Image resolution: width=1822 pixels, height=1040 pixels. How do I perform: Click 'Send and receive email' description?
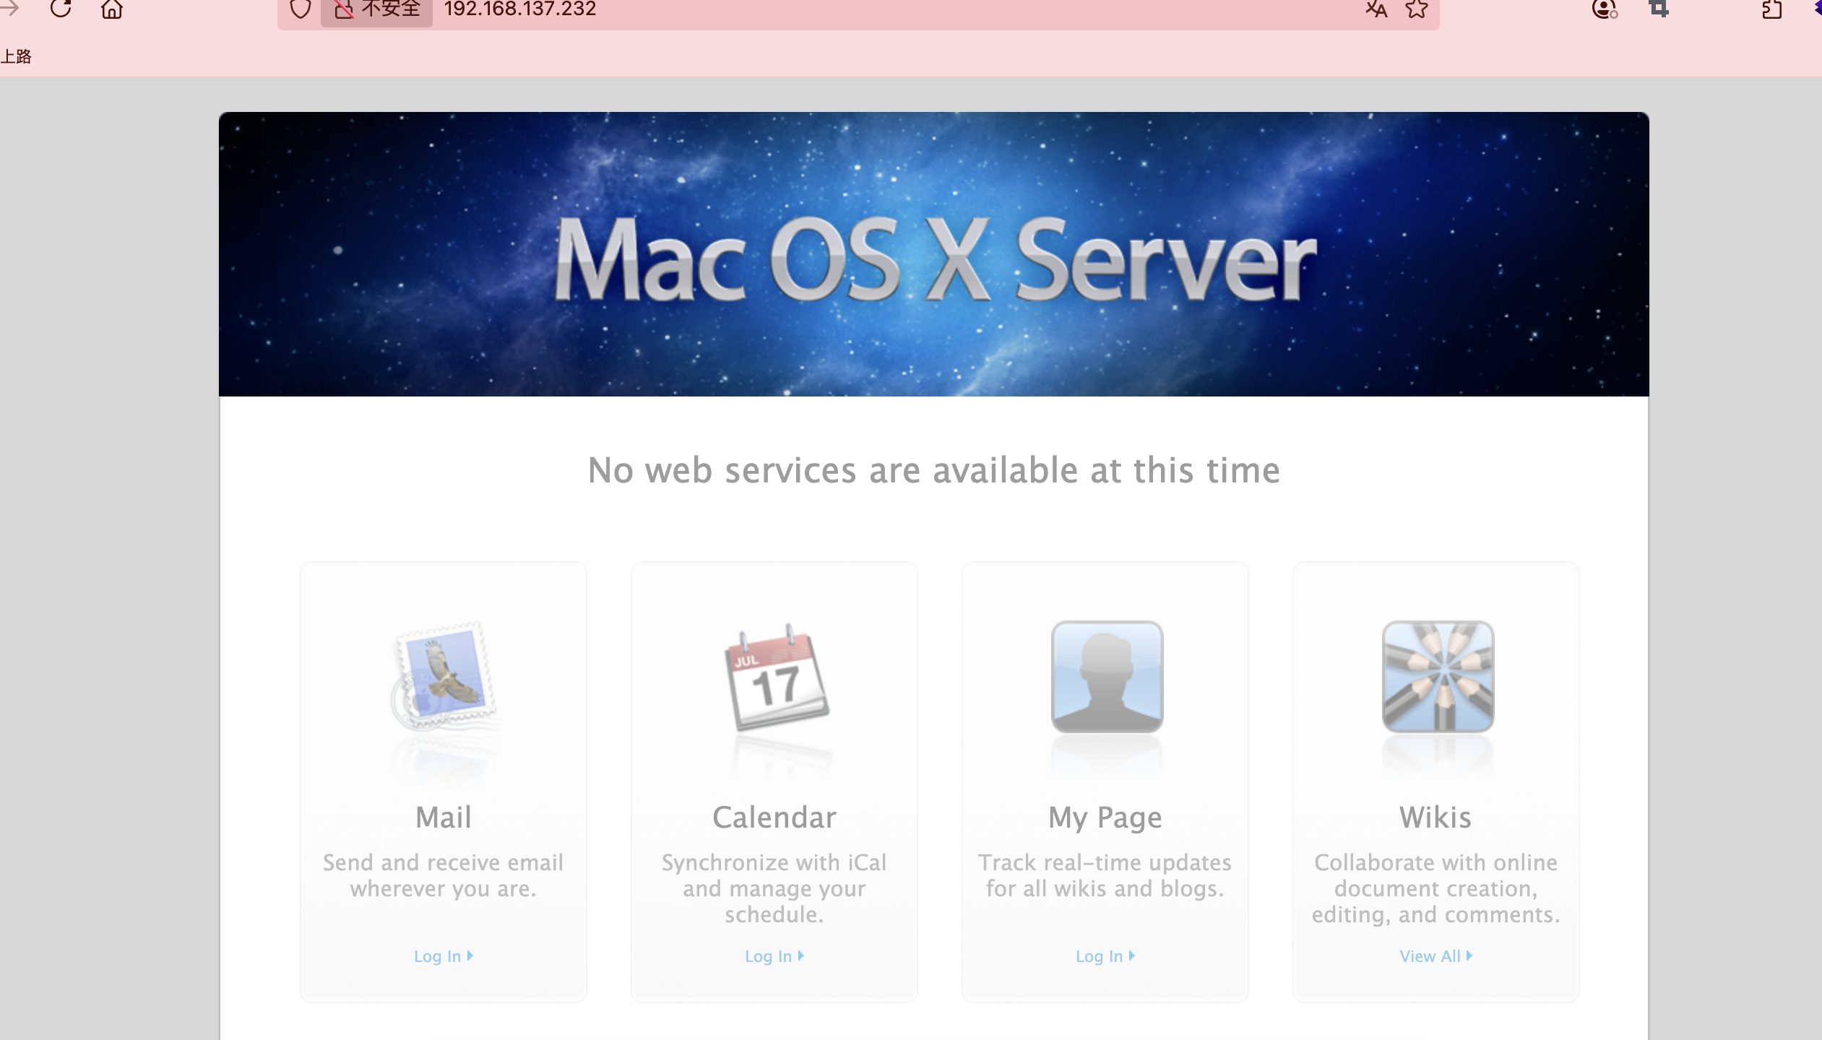443,875
